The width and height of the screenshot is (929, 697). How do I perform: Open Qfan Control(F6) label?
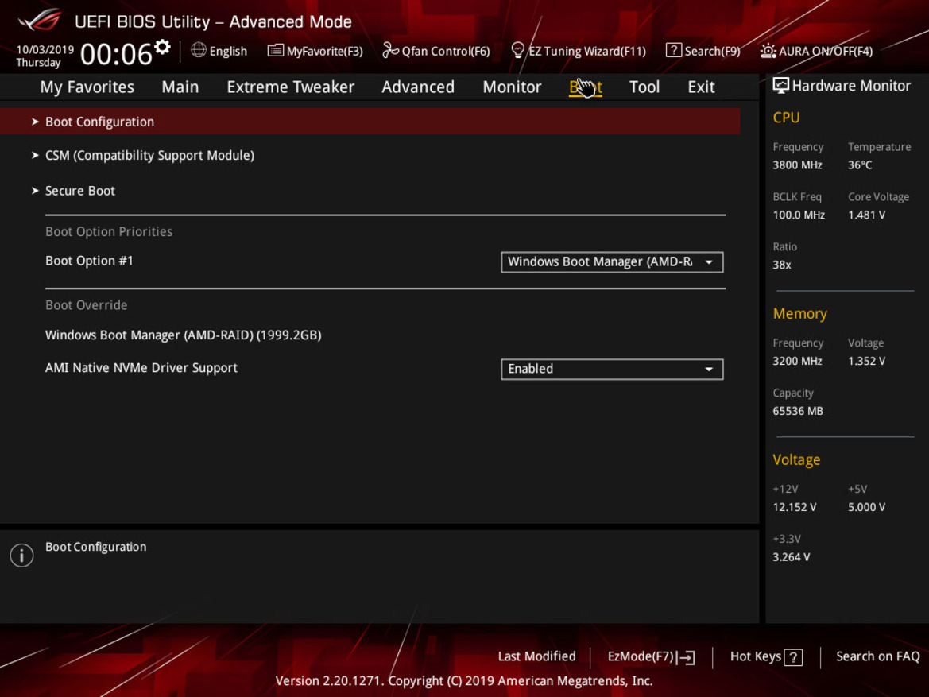tap(446, 51)
